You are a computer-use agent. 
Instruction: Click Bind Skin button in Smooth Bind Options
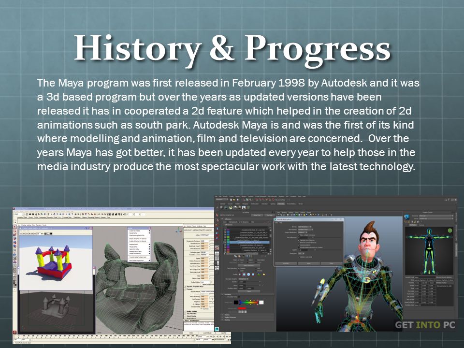(x=286, y=263)
